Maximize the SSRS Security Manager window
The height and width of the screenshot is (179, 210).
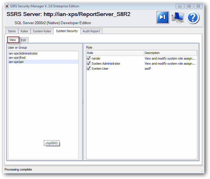[x=189, y=6]
